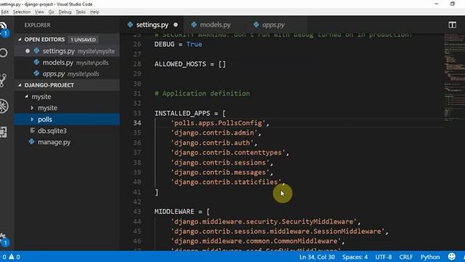Open the View menu
This screenshot has width=465, height=262.
(x=39, y=12)
